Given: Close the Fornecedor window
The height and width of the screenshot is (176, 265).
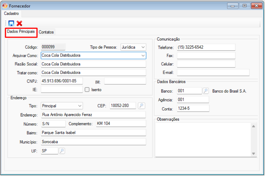Looking at the screenshot, I should pyautogui.click(x=257, y=6).
